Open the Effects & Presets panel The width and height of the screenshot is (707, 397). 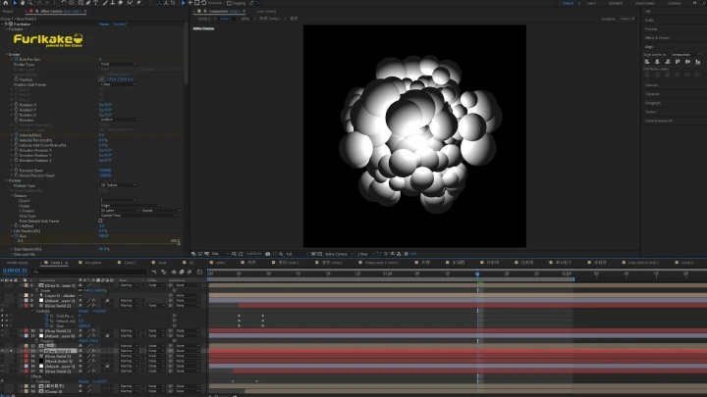[x=657, y=38]
